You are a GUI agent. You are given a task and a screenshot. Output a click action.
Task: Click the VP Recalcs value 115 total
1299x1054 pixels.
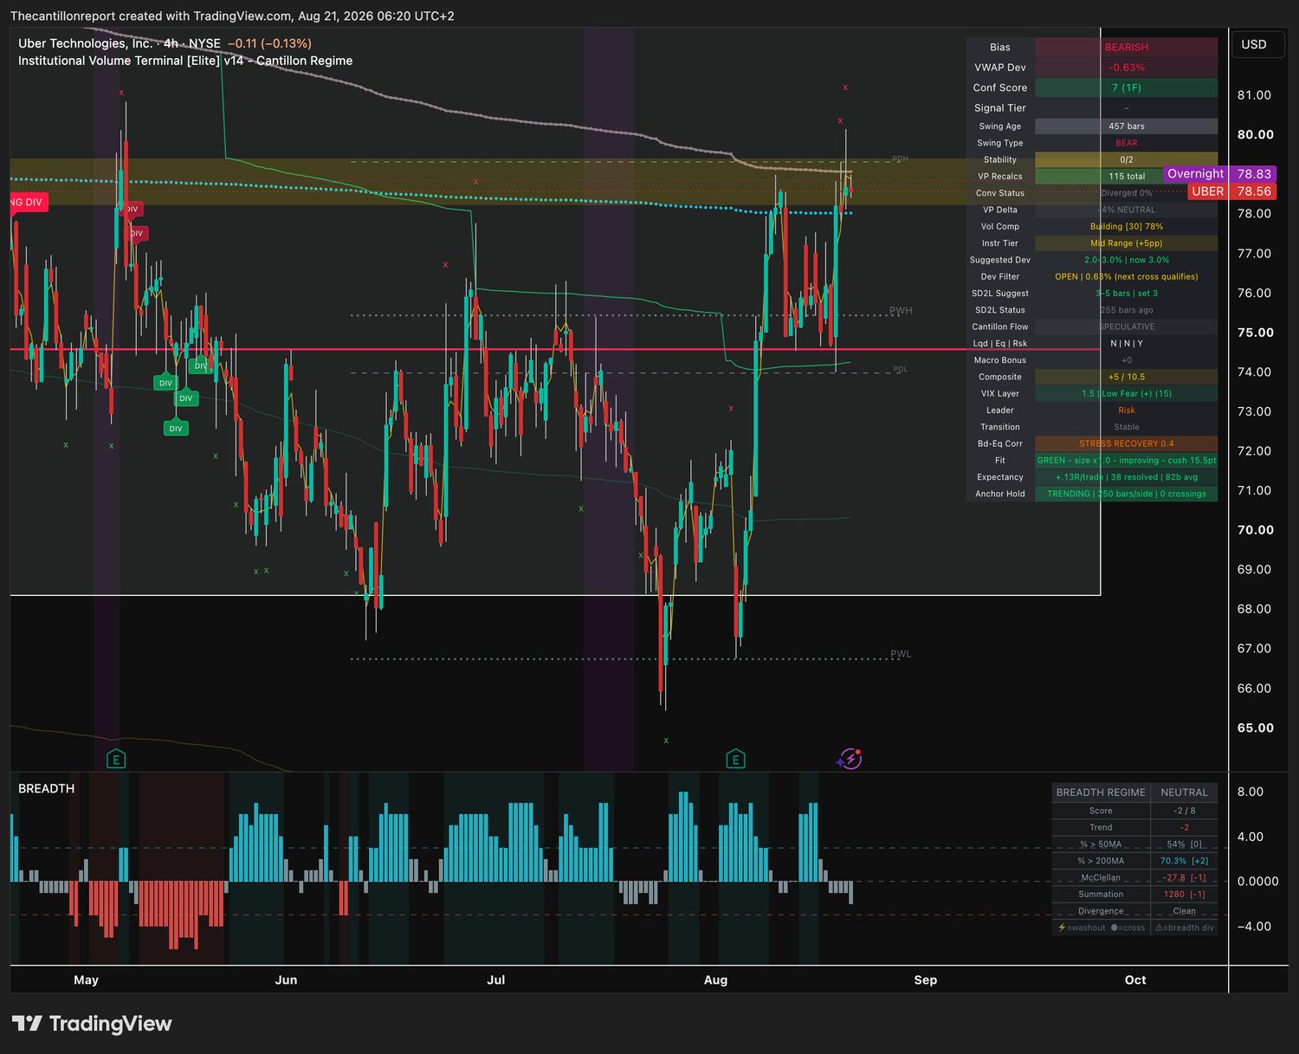tap(1127, 177)
